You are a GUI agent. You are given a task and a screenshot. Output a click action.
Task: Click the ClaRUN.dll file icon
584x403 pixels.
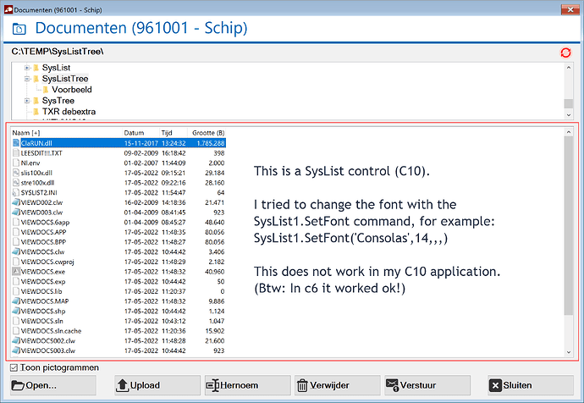(x=16, y=143)
